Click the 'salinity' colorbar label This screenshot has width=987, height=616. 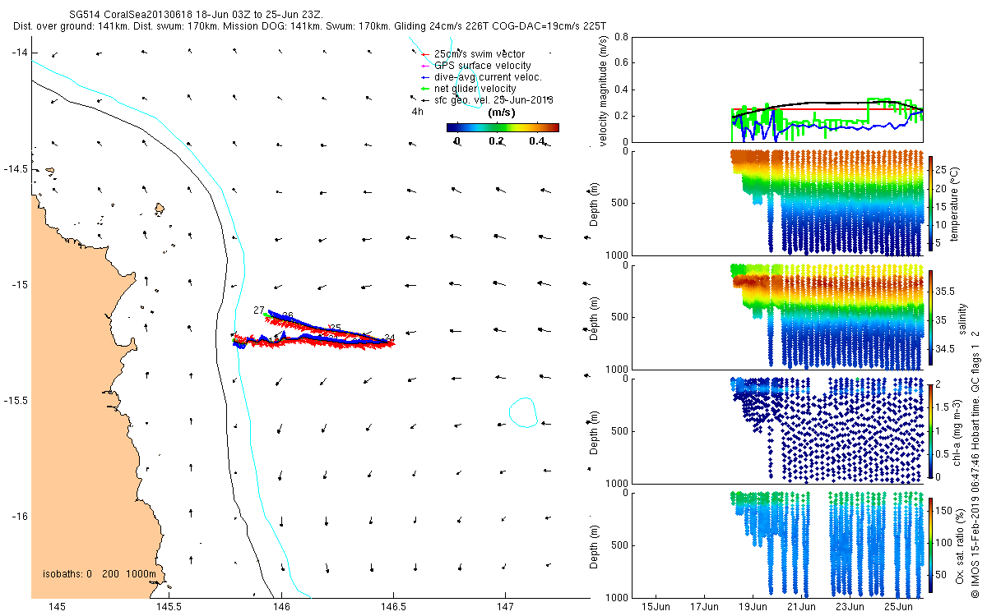coord(962,317)
